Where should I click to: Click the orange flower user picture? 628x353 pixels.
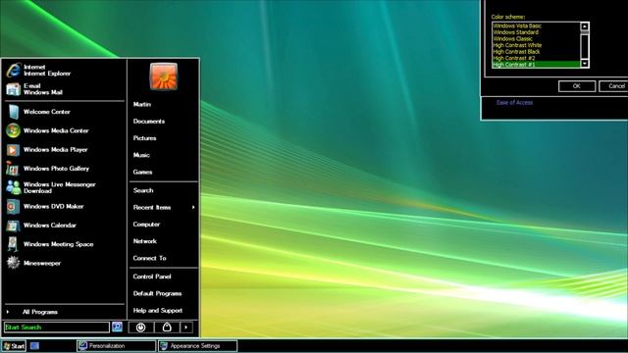(164, 76)
